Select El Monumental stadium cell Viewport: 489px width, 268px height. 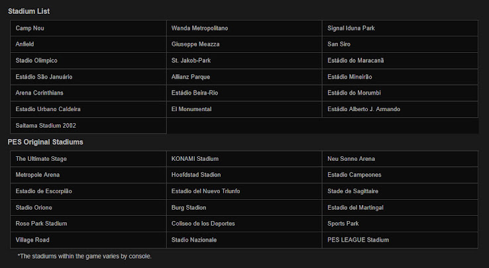244,109
